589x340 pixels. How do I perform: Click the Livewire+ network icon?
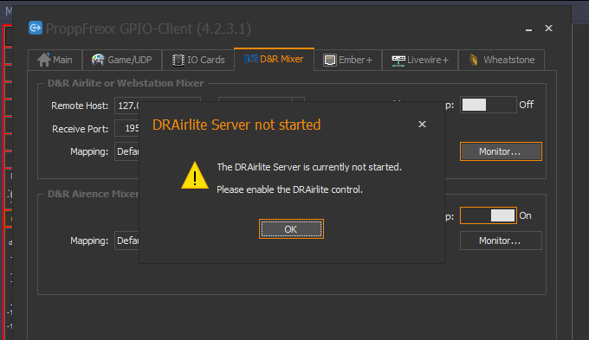pyautogui.click(x=398, y=61)
